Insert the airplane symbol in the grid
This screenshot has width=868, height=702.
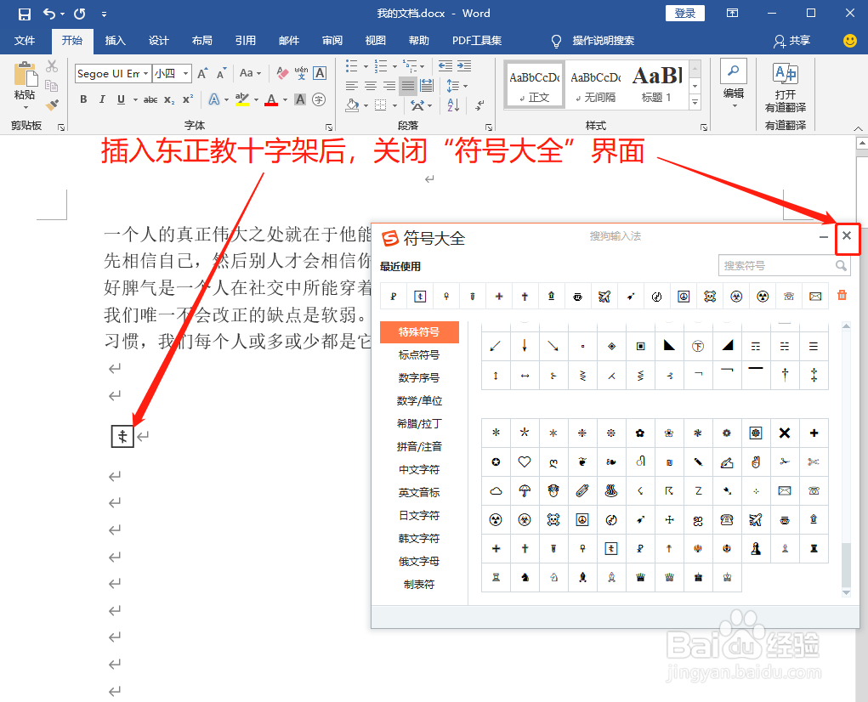(x=756, y=519)
